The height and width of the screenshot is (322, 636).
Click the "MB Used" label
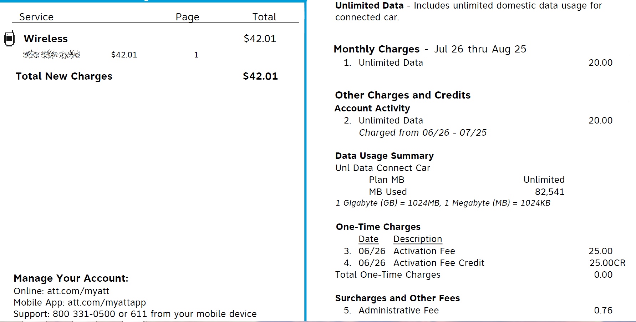pos(388,192)
